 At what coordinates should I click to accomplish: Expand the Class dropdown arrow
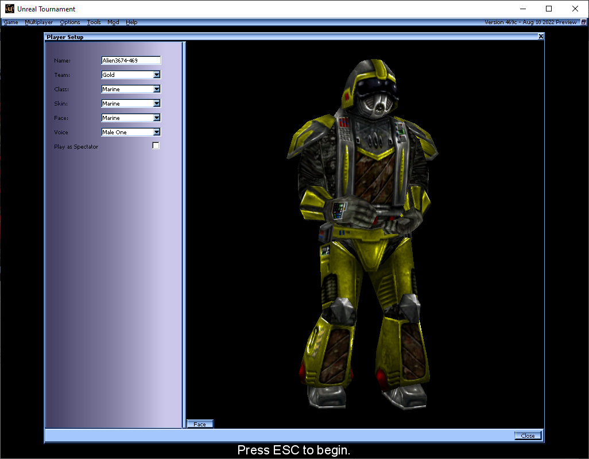[157, 89]
